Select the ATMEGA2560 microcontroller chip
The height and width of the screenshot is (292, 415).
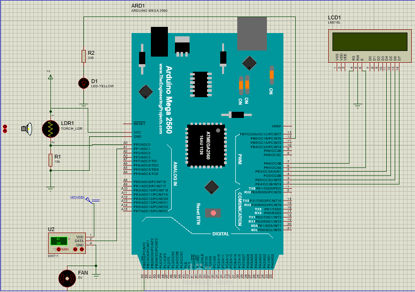pyautogui.click(x=206, y=145)
